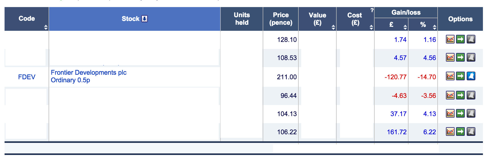Open the chart icon for Frontier Developments
Screen dimensions: 490x160
pyautogui.click(x=450, y=76)
